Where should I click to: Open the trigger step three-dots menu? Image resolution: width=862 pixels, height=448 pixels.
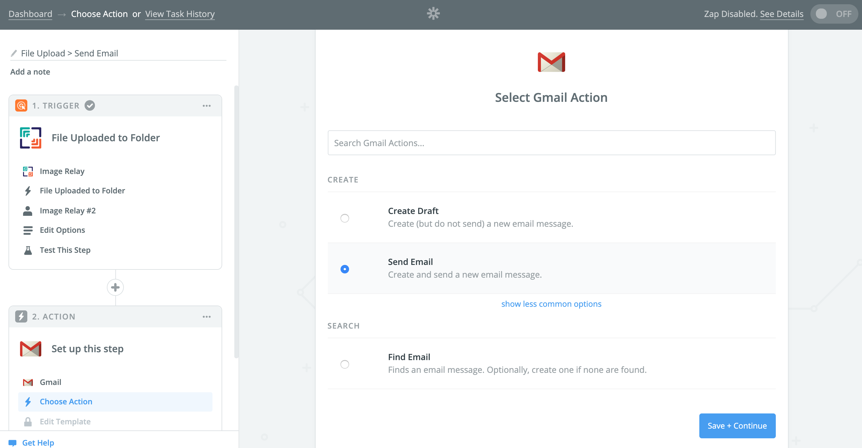point(206,106)
